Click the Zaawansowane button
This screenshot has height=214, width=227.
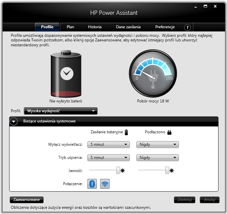coord(26,200)
